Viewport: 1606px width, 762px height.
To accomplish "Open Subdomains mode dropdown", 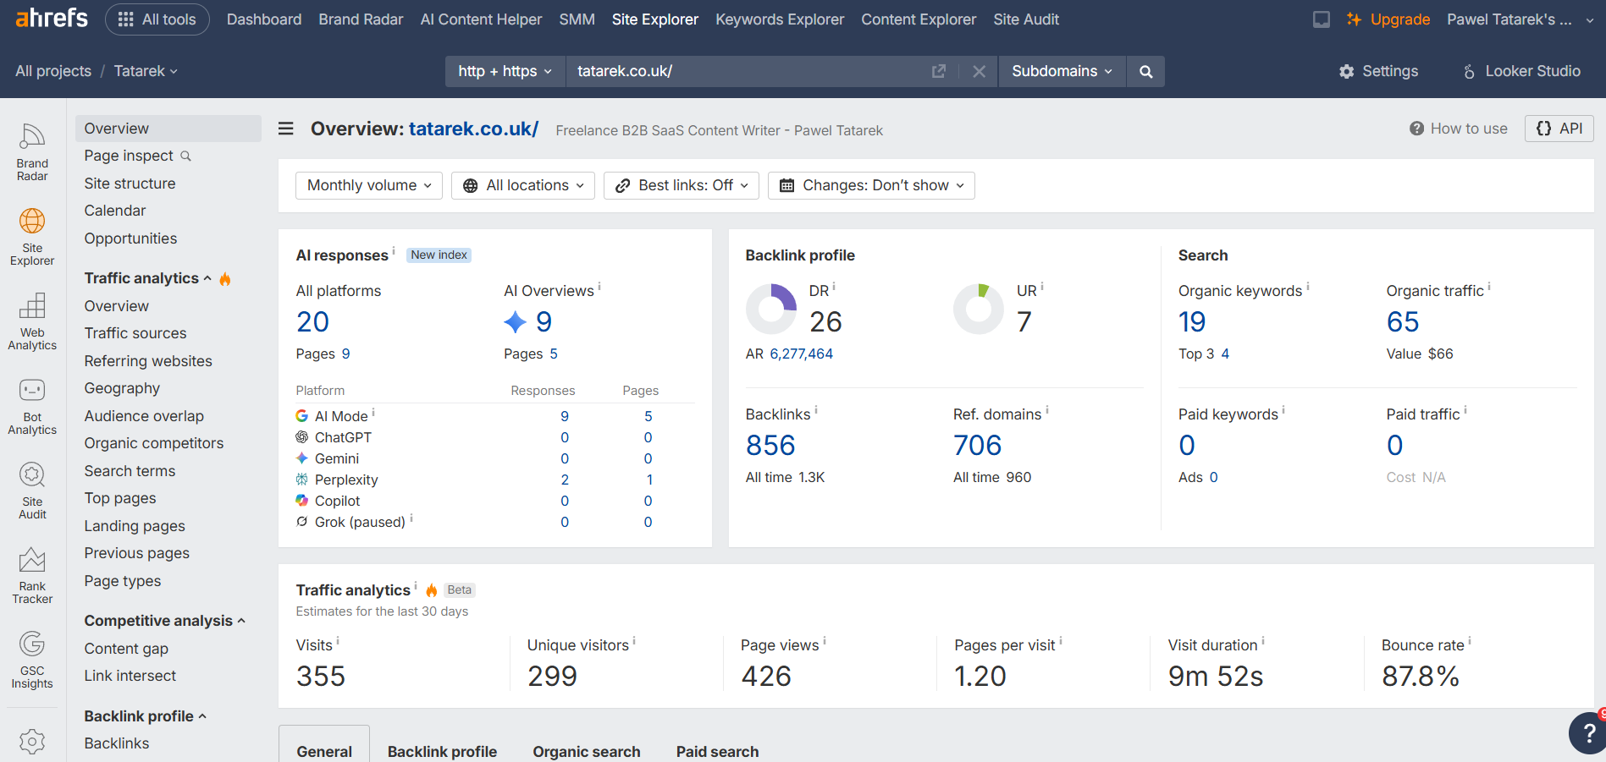I will 1062,72.
